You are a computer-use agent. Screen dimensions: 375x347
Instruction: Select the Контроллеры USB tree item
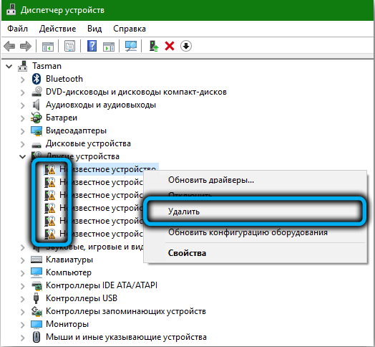coord(82,298)
